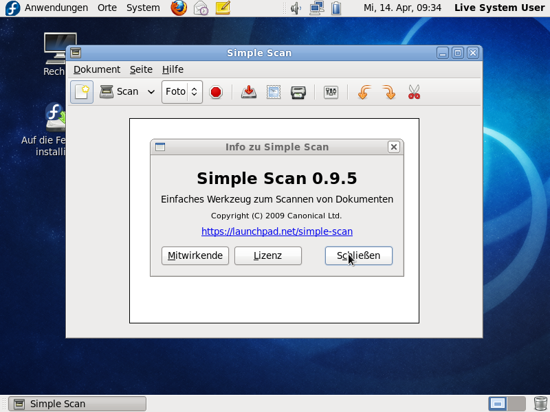This screenshot has height=412, width=550.
Task: Expand the Scan options dropdown arrow
Action: coord(151,92)
